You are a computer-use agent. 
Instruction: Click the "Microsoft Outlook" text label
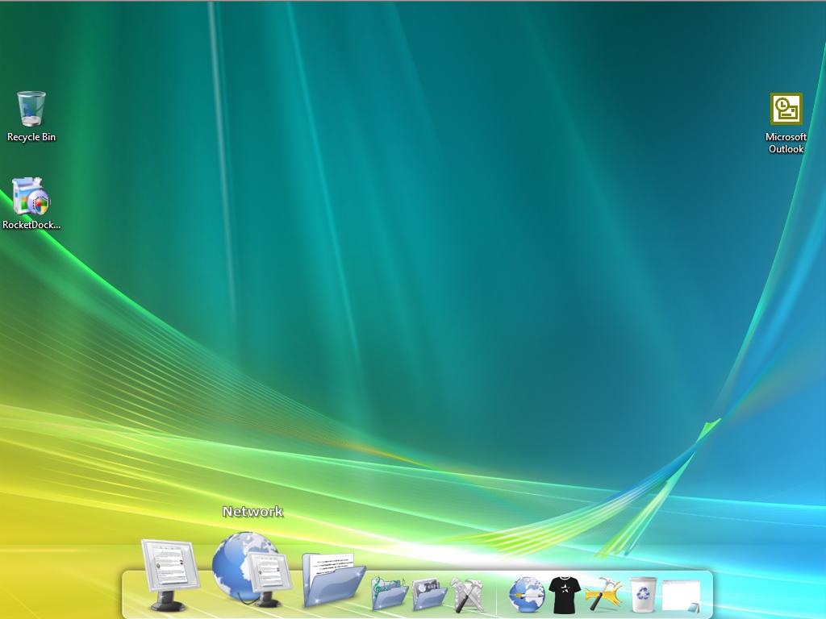[786, 143]
